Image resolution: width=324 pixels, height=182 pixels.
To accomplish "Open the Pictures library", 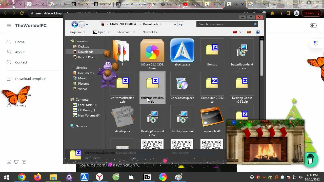I will pyautogui.click(x=83, y=84).
